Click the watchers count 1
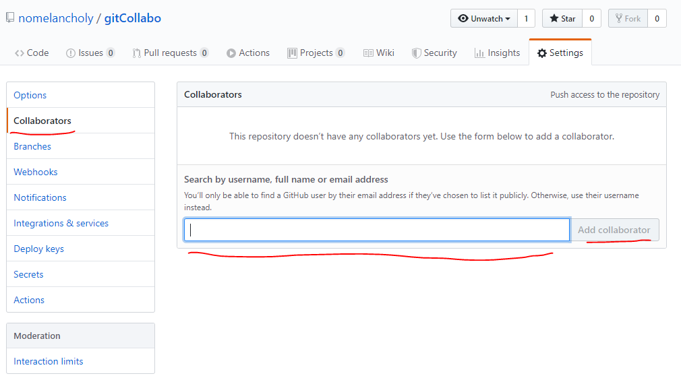 [x=526, y=19]
